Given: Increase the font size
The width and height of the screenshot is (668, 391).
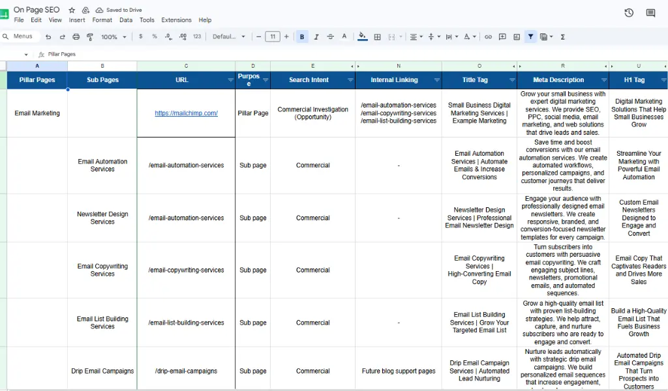Looking at the screenshot, I should click(x=286, y=36).
